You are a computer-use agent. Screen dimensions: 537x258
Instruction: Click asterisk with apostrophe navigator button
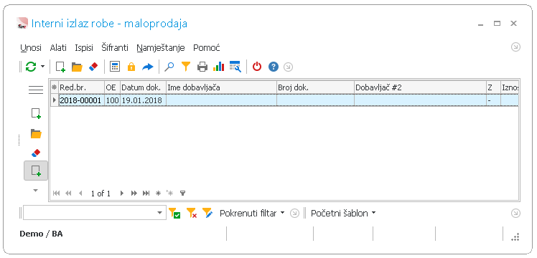click(170, 193)
